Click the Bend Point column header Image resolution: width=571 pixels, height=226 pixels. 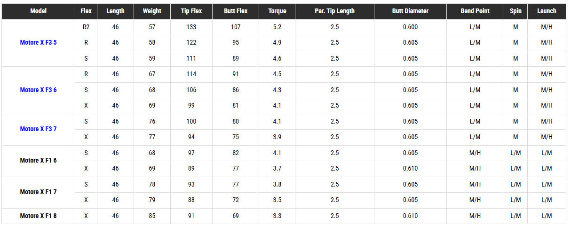click(x=475, y=11)
